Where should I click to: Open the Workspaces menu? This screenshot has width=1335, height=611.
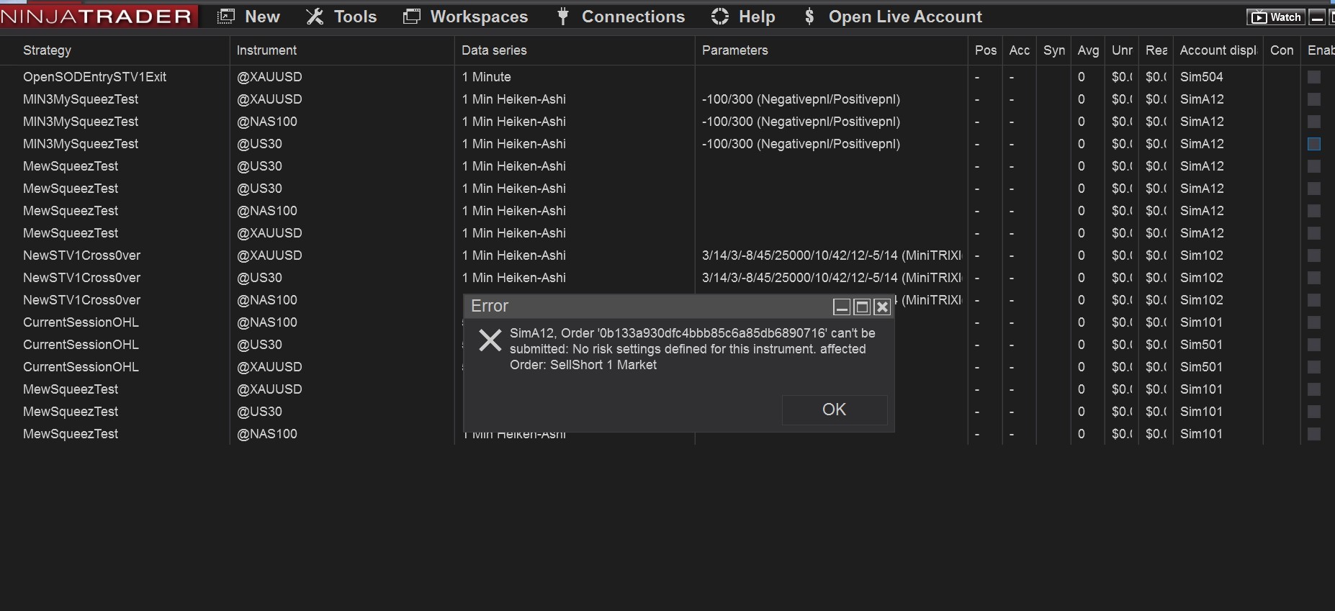(466, 17)
